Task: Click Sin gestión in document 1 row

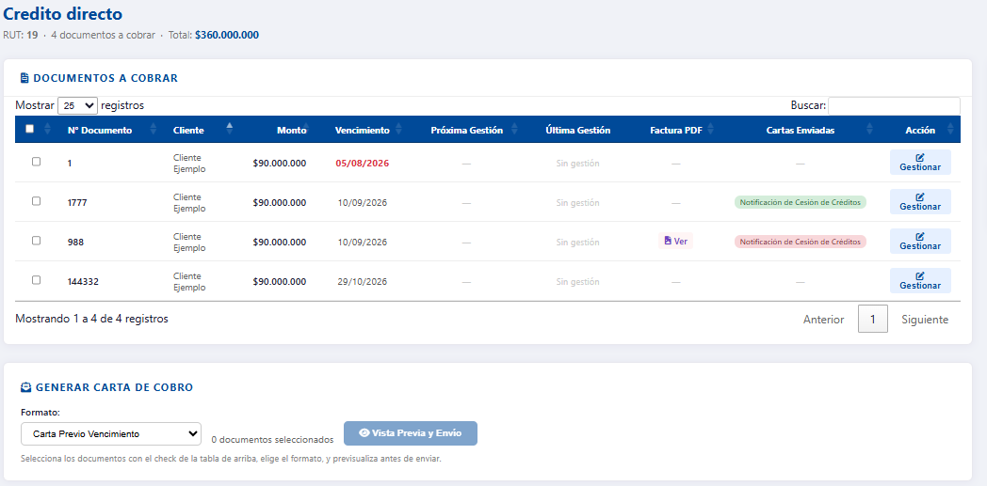Action: 578,164
